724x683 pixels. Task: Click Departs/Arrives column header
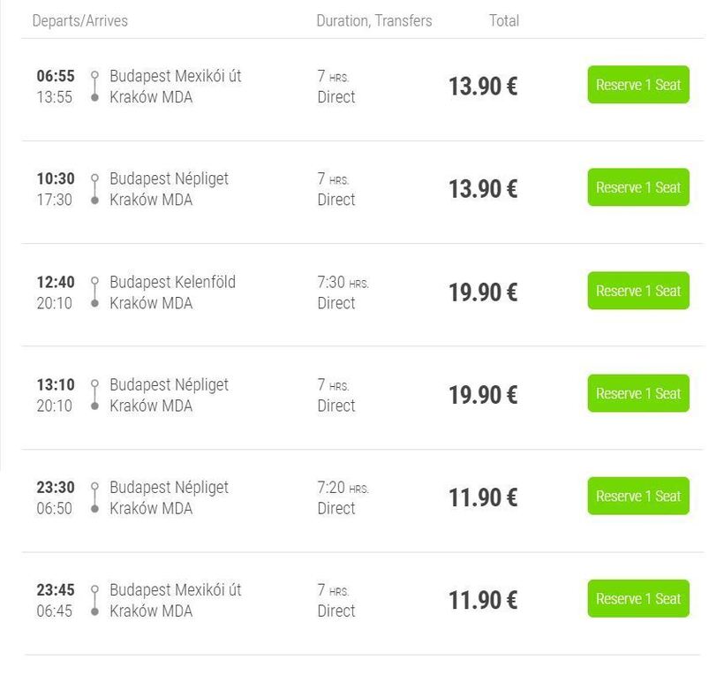pyautogui.click(x=79, y=20)
